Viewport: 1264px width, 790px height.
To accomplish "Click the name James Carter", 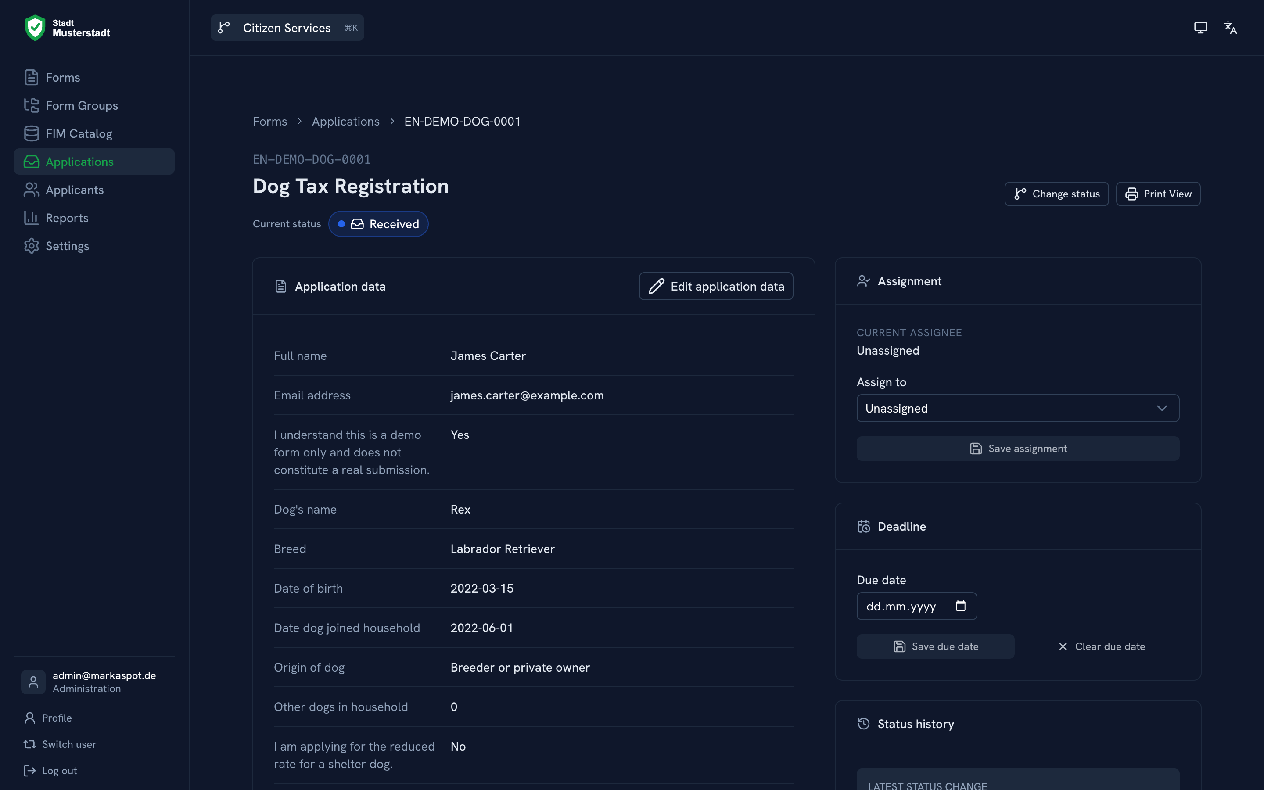I will (x=488, y=356).
